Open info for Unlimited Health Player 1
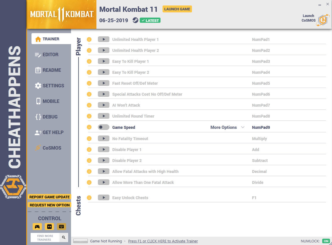Viewport: 332px width, 245px height. point(89,39)
